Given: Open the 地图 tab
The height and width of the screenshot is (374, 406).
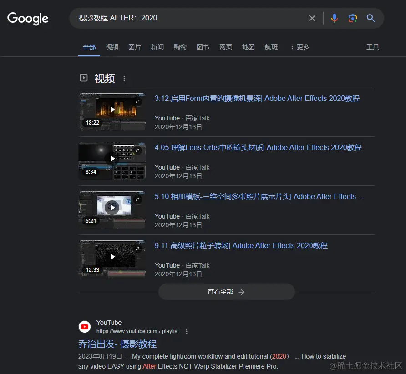Looking at the screenshot, I should (x=249, y=47).
